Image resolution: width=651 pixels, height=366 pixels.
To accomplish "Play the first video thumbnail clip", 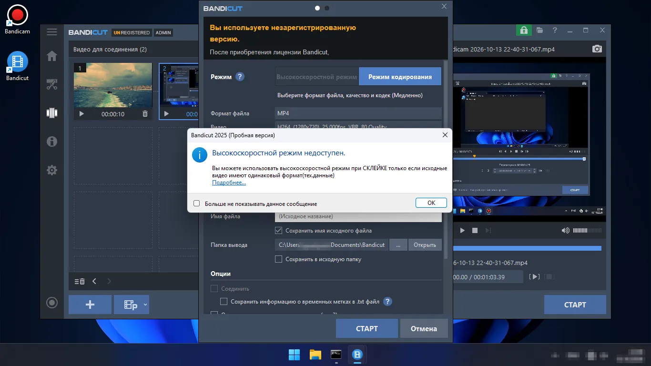I will click(81, 114).
